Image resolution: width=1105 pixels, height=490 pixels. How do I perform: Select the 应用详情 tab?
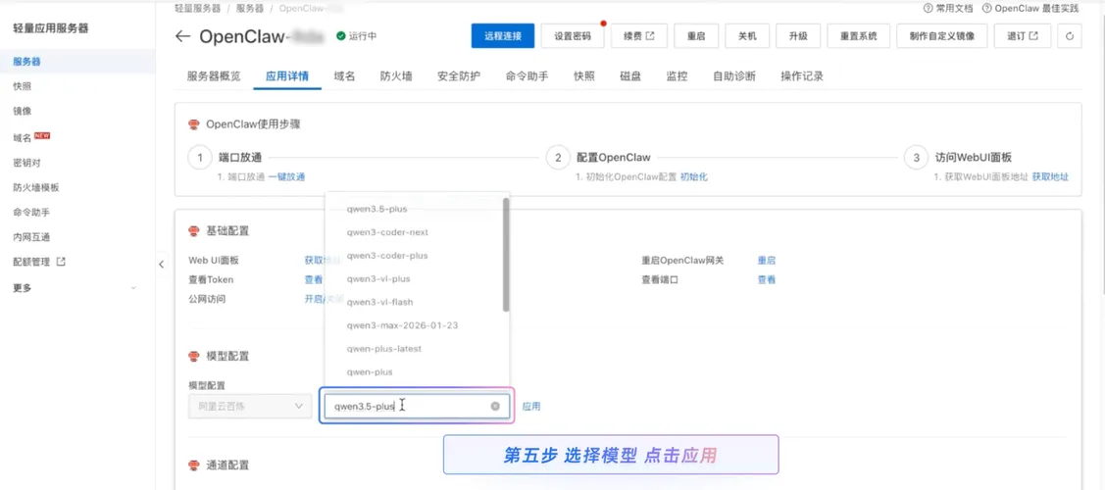click(x=287, y=76)
